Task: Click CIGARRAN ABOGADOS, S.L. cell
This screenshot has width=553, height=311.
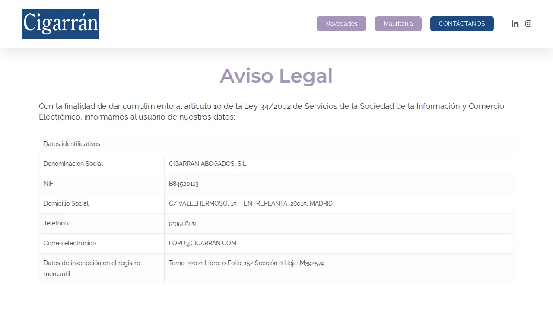Action: (339, 164)
